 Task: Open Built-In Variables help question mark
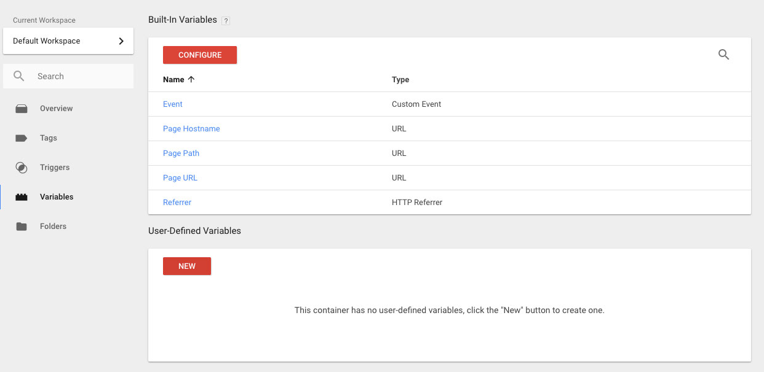226,20
